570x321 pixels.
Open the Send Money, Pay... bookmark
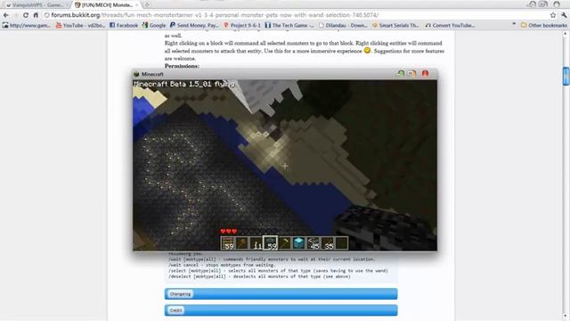[194, 26]
